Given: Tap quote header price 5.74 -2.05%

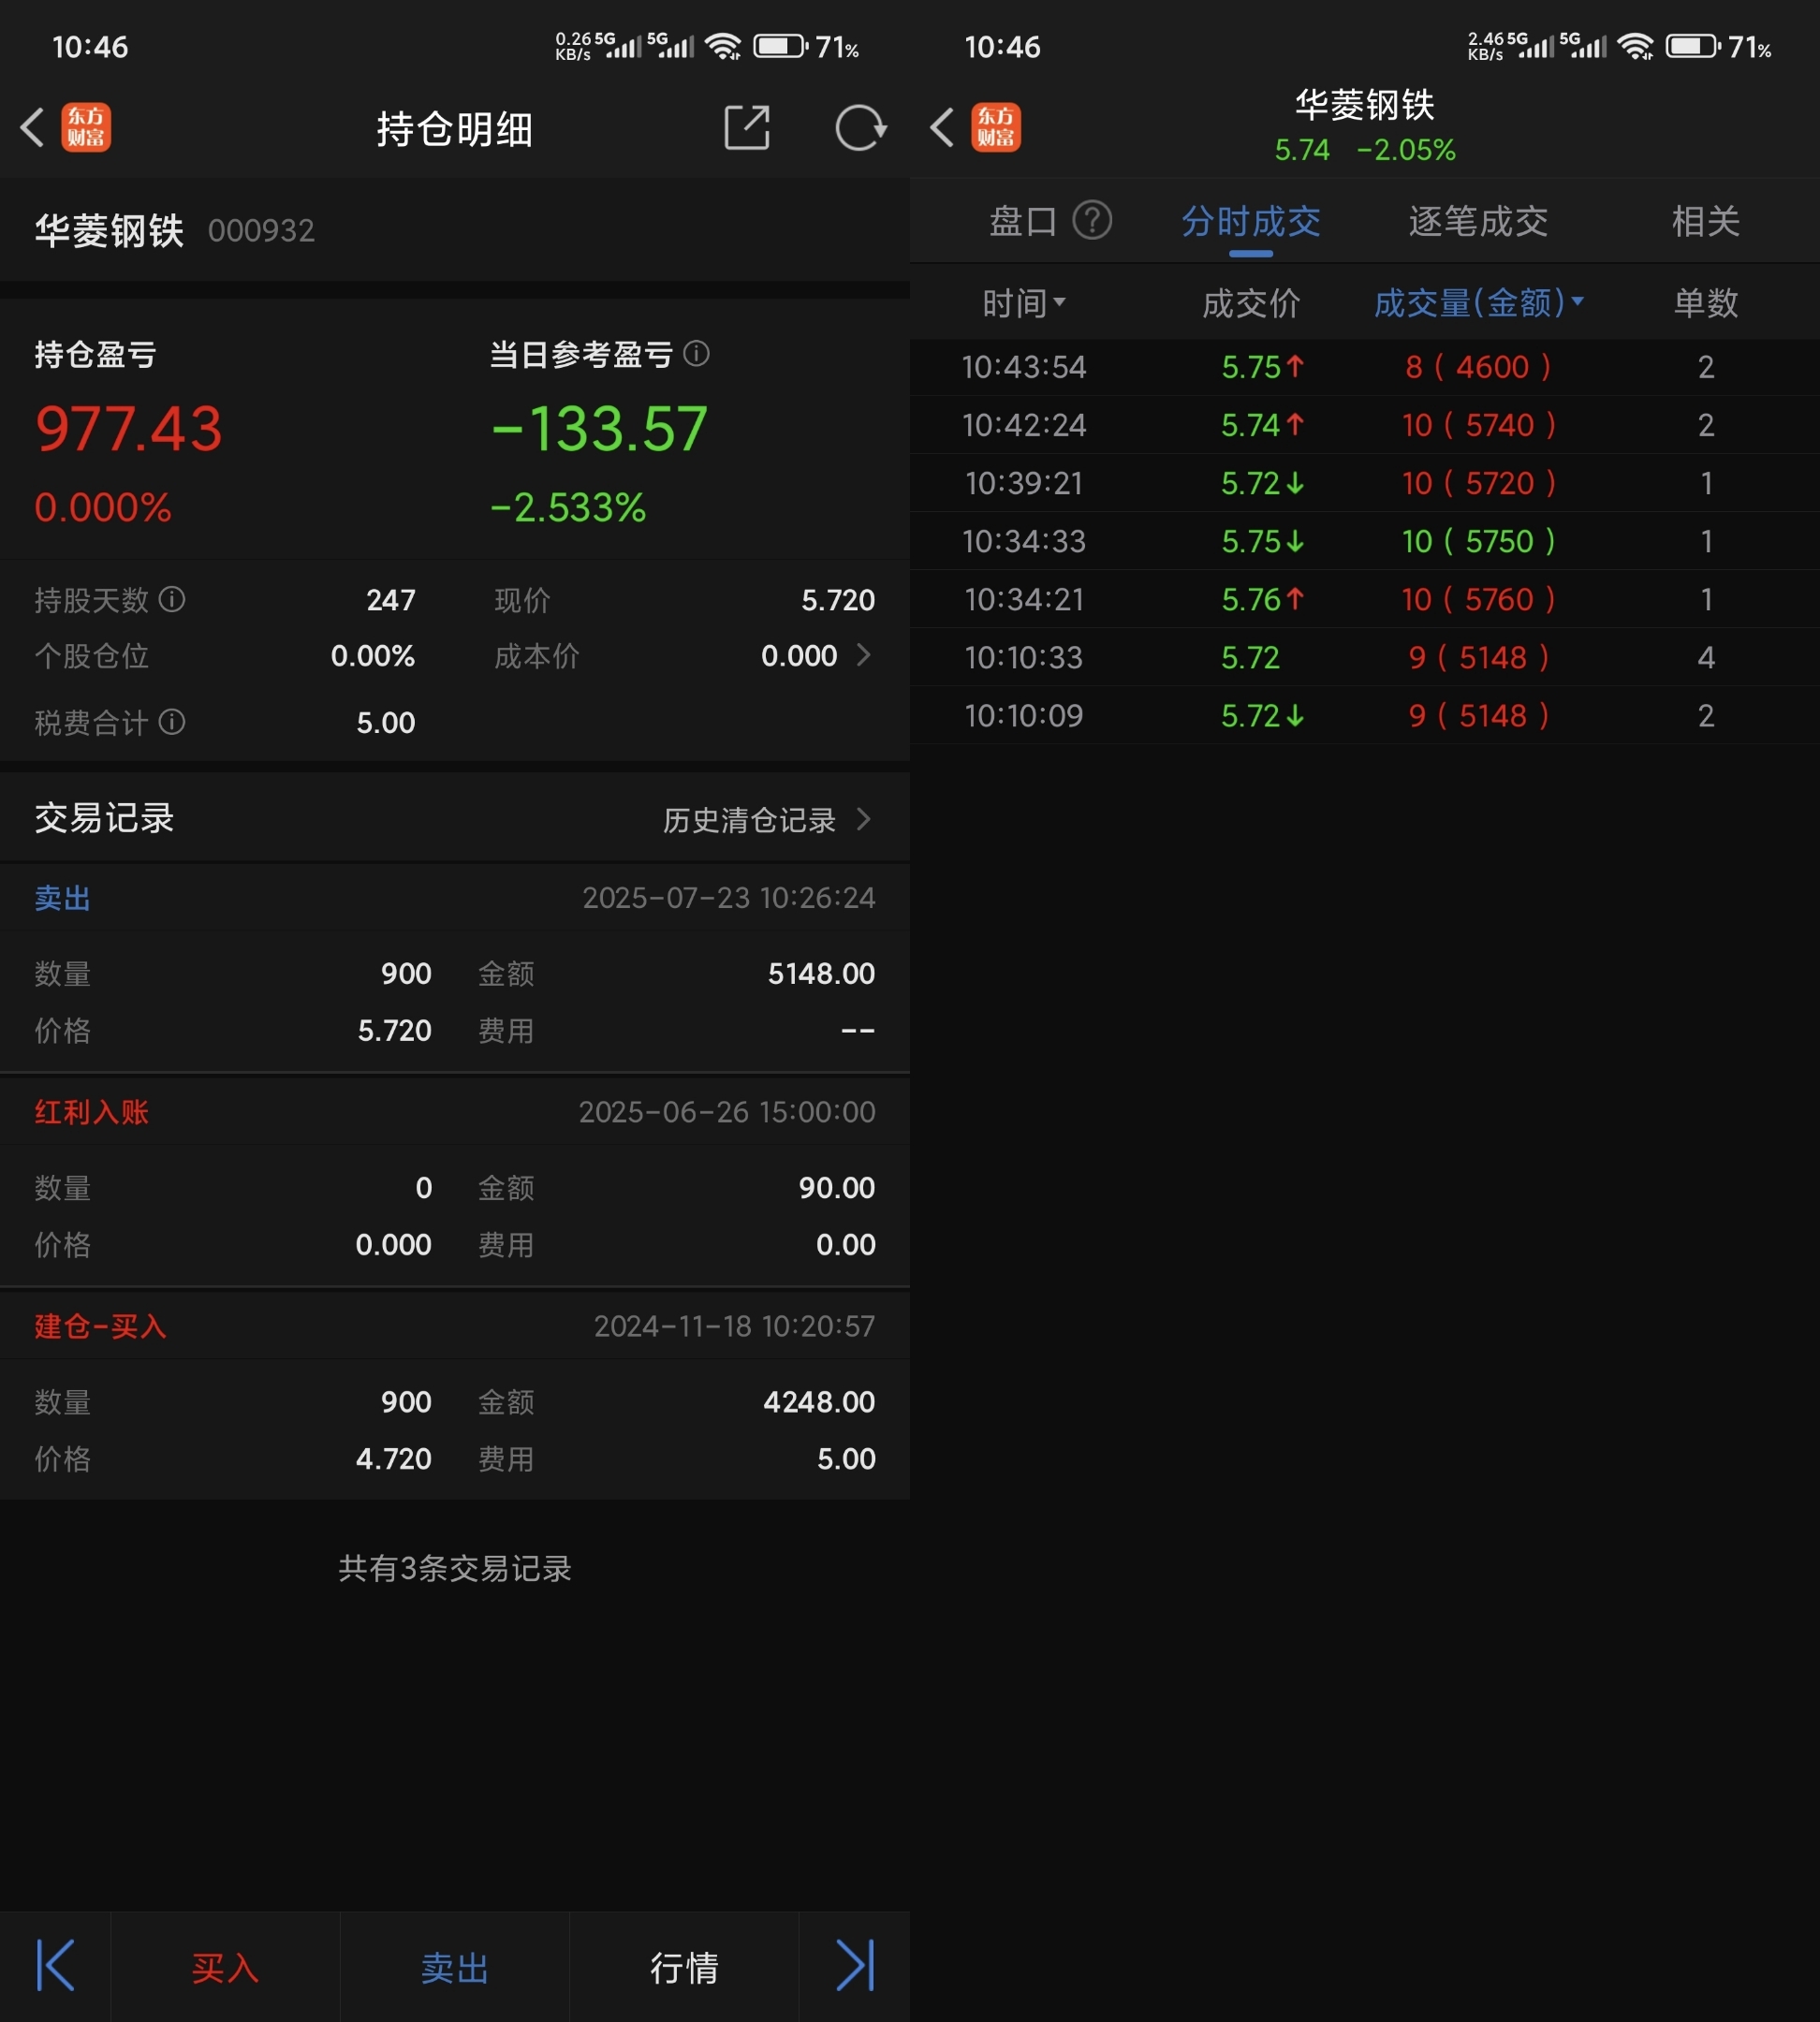Looking at the screenshot, I should click(x=1365, y=150).
